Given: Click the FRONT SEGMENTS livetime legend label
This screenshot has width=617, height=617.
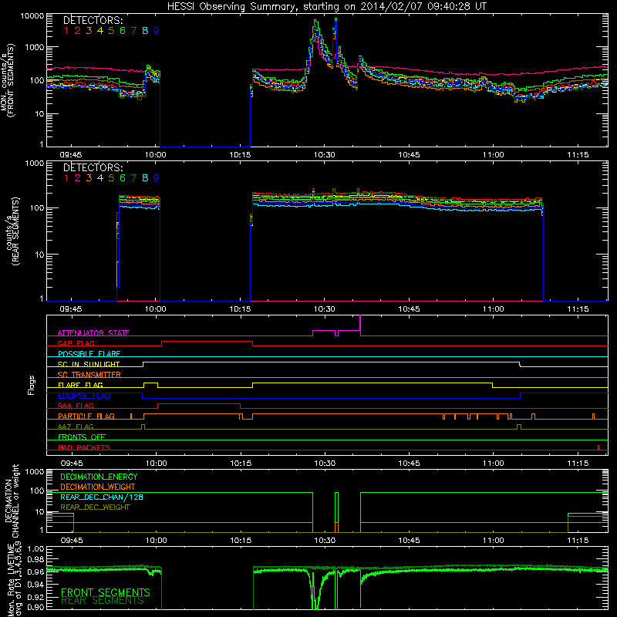Looking at the screenshot, I should coord(106,592).
